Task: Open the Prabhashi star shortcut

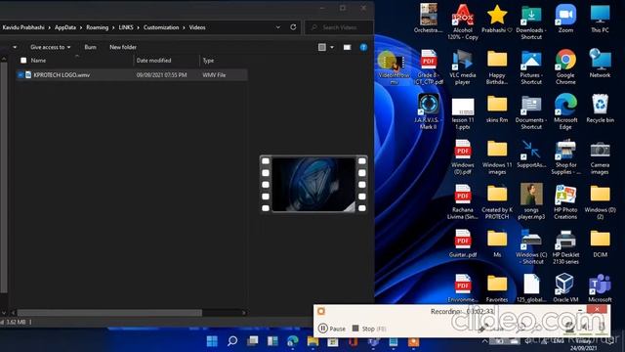Action: coord(497,19)
